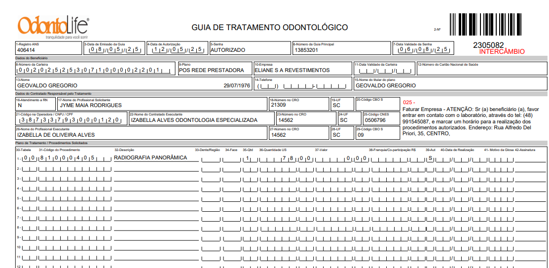
Task: Click the Data de Autorização date field
Action: [x=177, y=48]
